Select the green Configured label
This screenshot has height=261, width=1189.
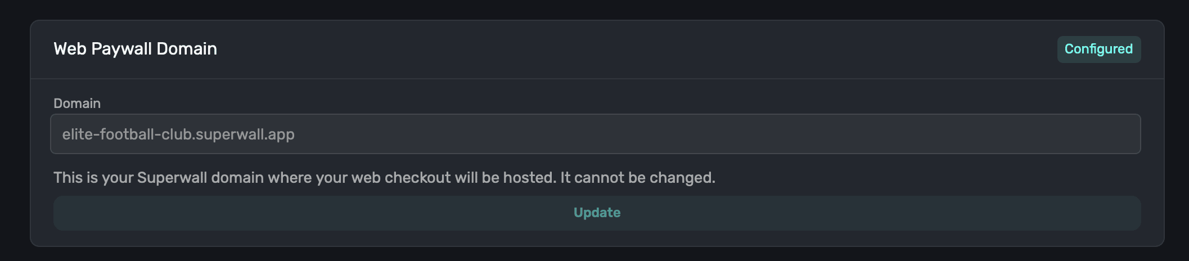click(1098, 49)
